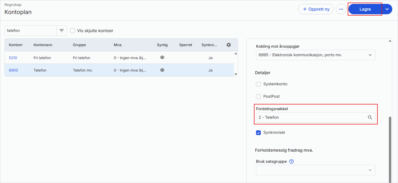Image resolution: width=398 pixels, height=183 pixels.
Task: Expand the arrow next to Lagre
Action: (387, 9)
